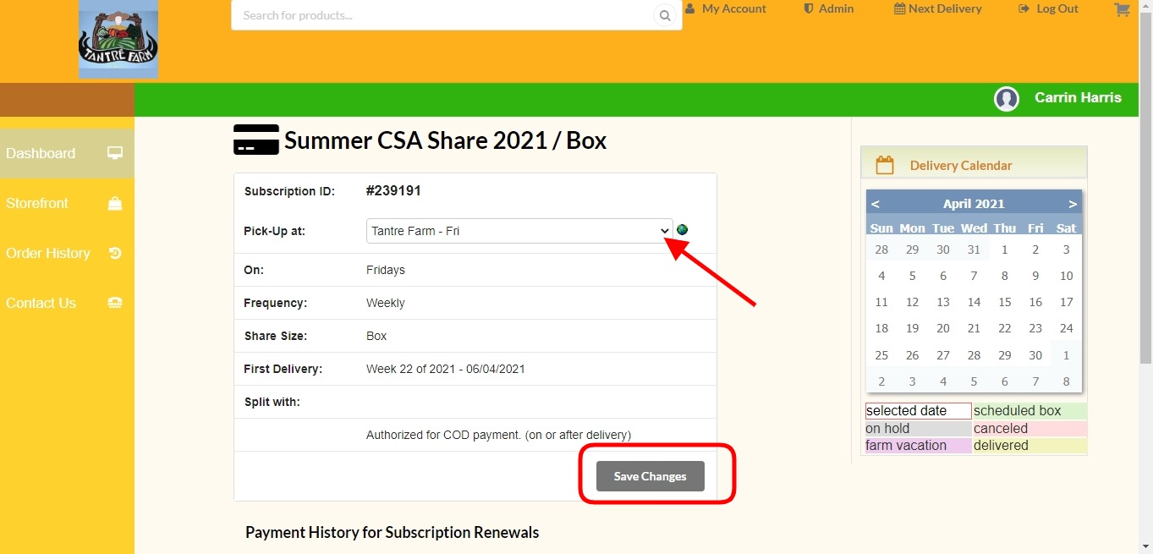This screenshot has width=1153, height=554.
Task: Click Log Out
Action: coord(1049,8)
